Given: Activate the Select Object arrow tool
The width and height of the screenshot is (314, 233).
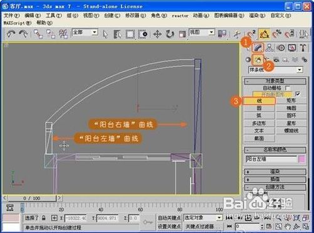Looking at the screenshot, I should point(105,34).
